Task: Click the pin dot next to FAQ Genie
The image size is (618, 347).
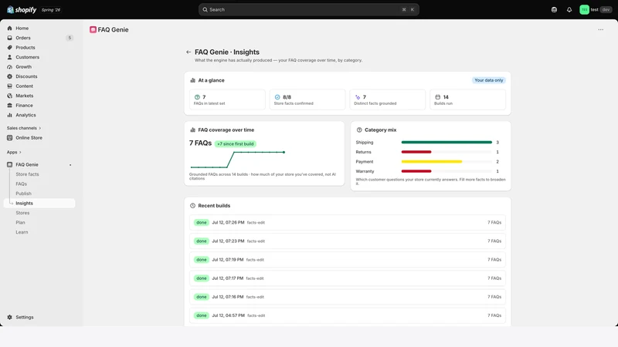Action: [x=70, y=165]
